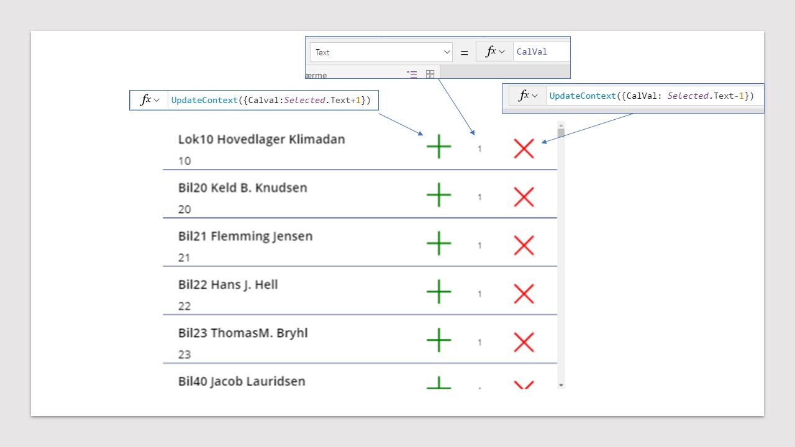Viewport: 795px width, 447px height.
Task: Click the fx icon beside the CalVal formula
Action: pos(490,52)
